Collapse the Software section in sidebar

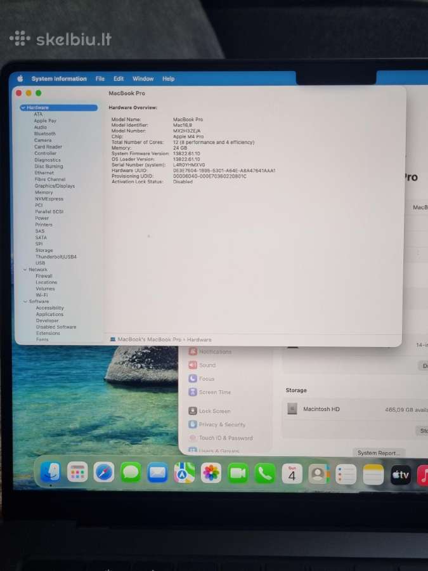25,301
